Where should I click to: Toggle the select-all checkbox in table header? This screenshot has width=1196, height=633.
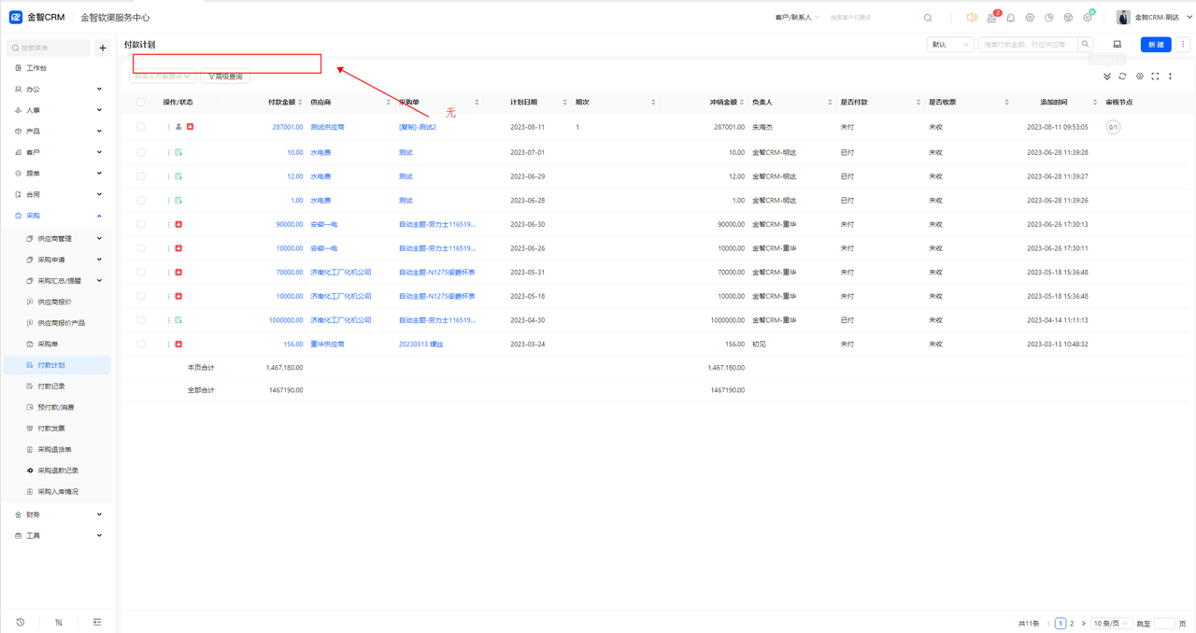click(x=141, y=102)
